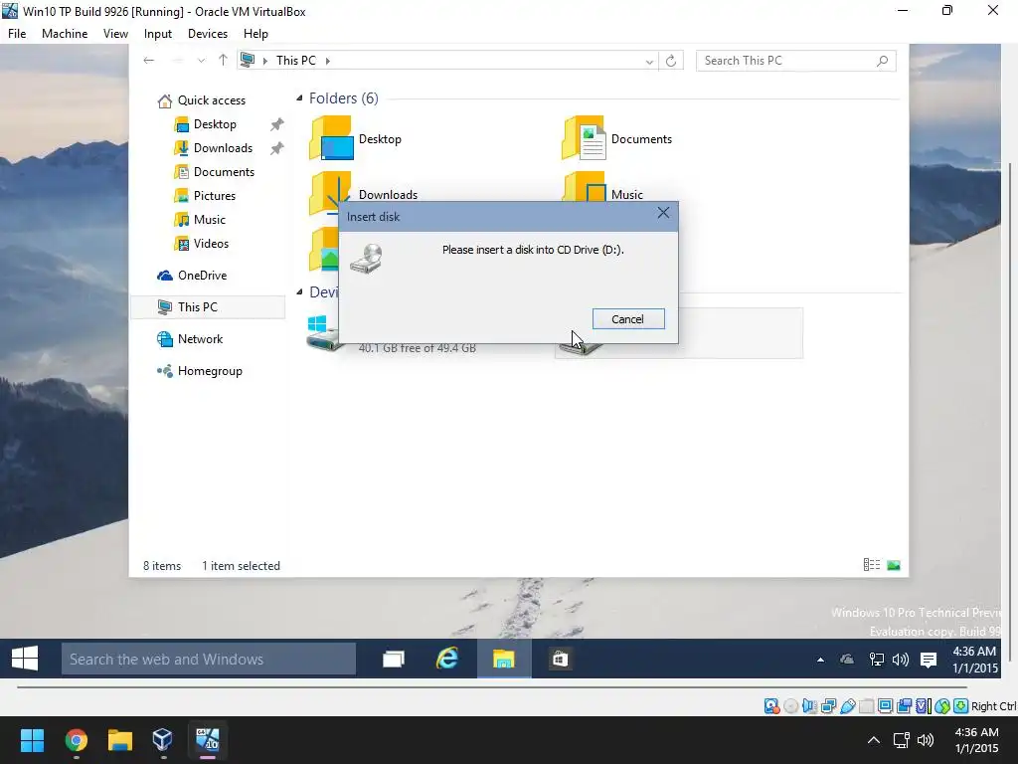1018x764 pixels.
Task: Select the Desktop folder icon in Folders
Action: (331, 138)
